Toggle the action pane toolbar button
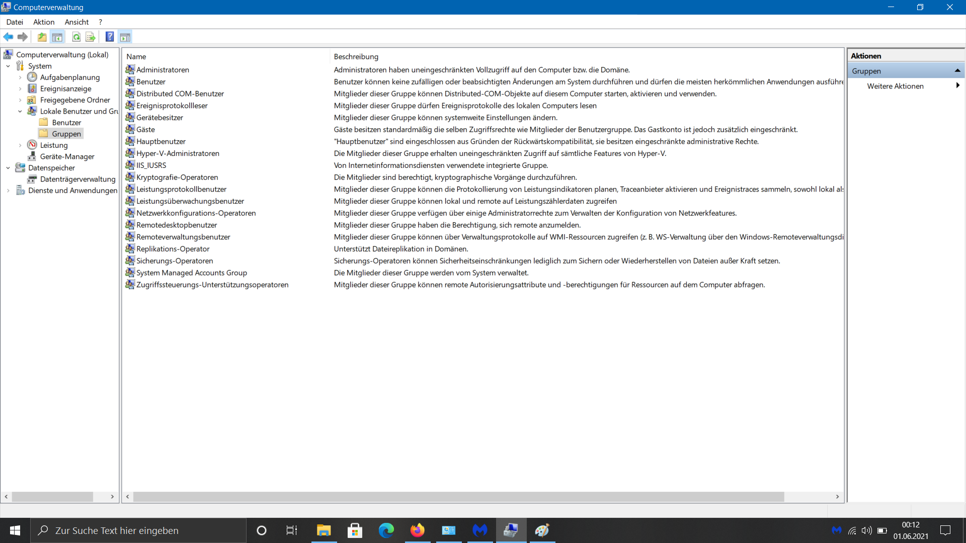This screenshot has width=966, height=543. [x=125, y=37]
